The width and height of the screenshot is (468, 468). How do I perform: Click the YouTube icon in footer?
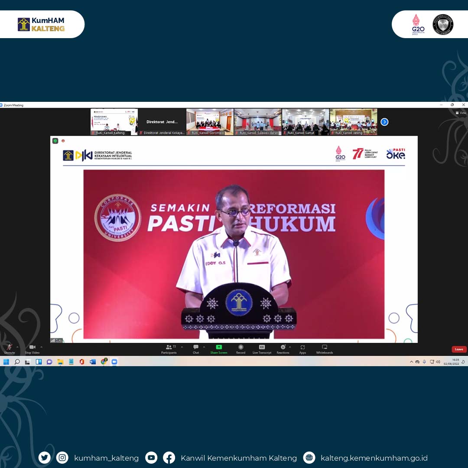[151, 458]
